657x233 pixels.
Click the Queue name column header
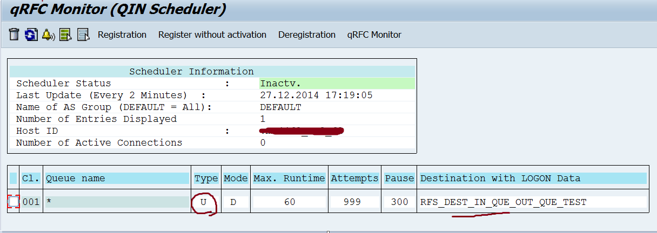pyautogui.click(x=117, y=178)
